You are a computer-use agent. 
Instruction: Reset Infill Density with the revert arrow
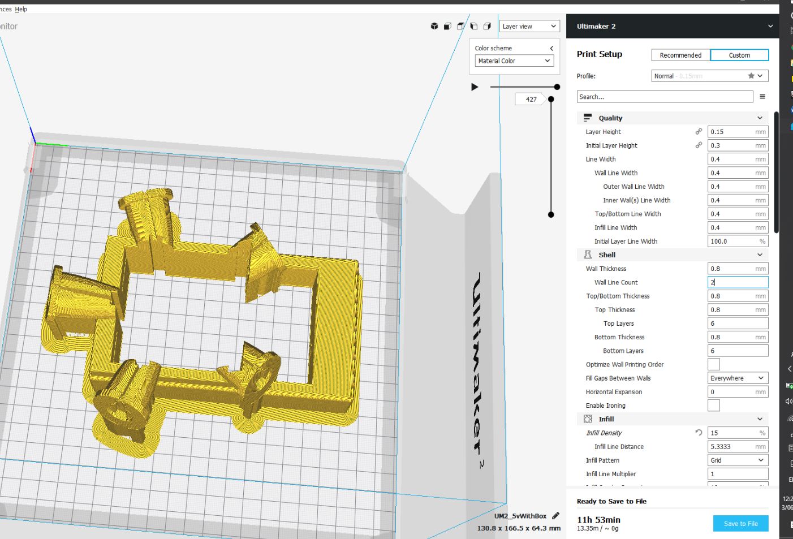(699, 433)
